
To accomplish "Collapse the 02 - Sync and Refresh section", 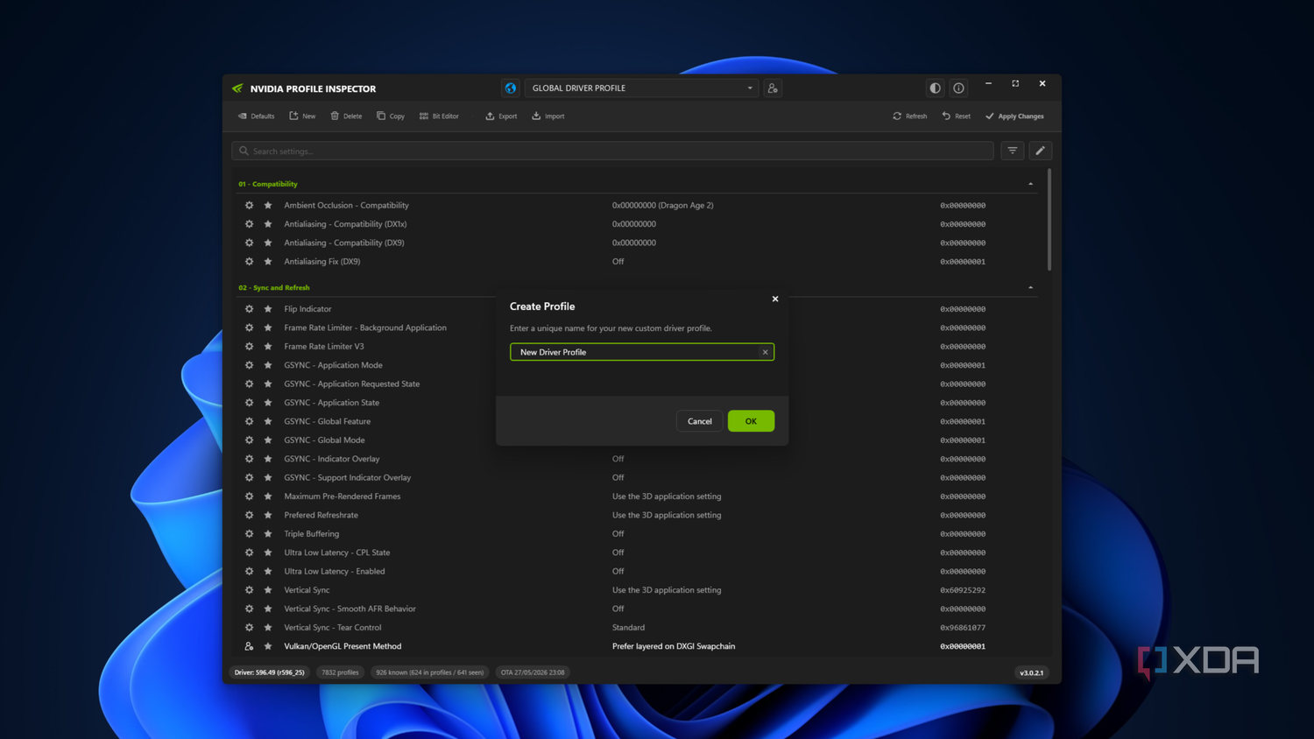I will pos(1030,287).
